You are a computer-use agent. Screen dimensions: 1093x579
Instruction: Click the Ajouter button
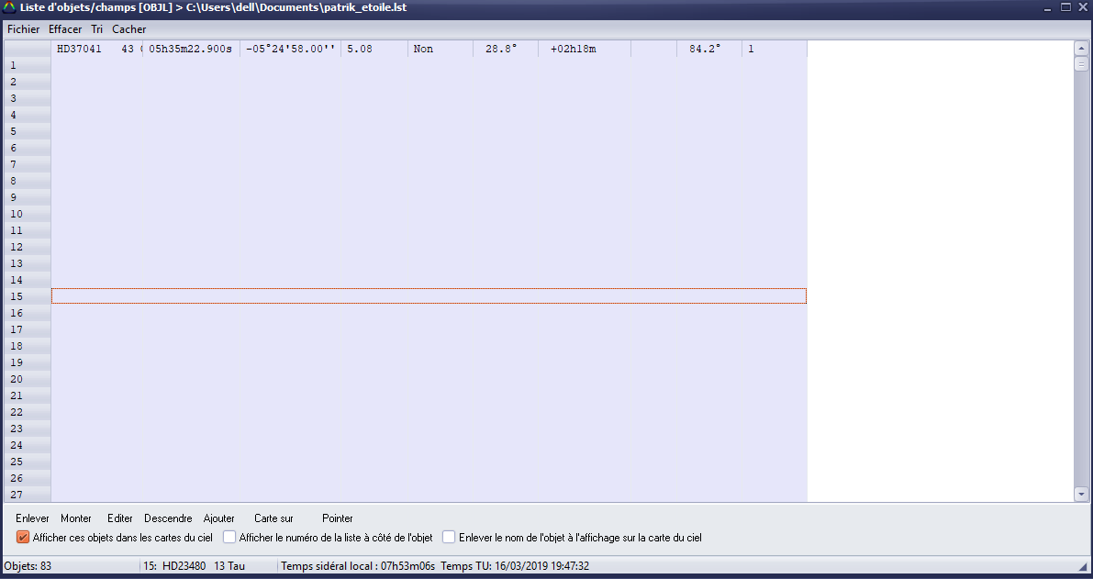point(218,518)
